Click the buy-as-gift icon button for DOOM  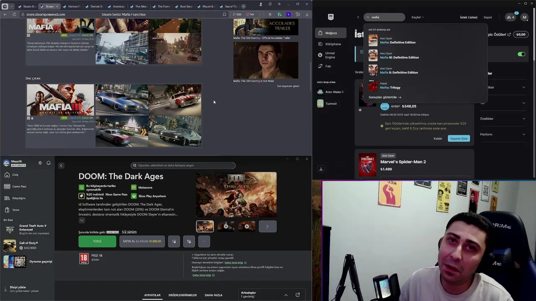(189, 241)
